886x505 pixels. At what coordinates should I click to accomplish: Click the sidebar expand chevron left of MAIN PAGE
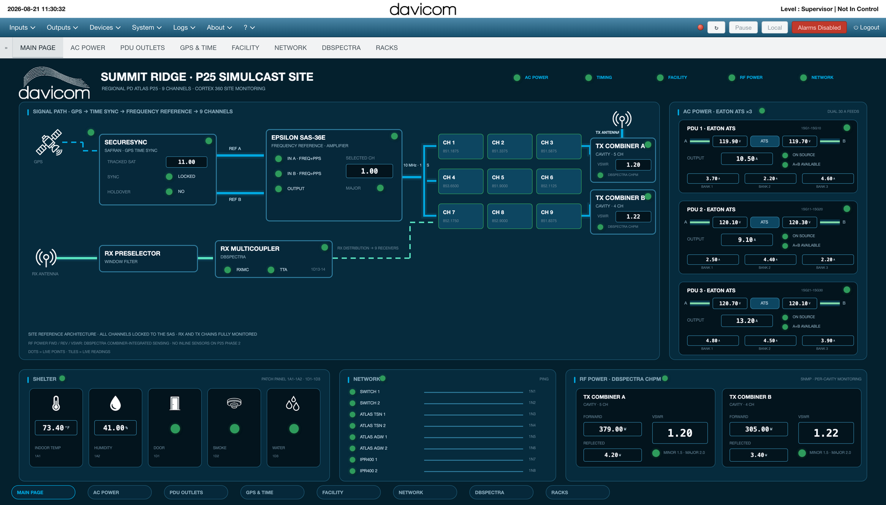(x=6, y=48)
